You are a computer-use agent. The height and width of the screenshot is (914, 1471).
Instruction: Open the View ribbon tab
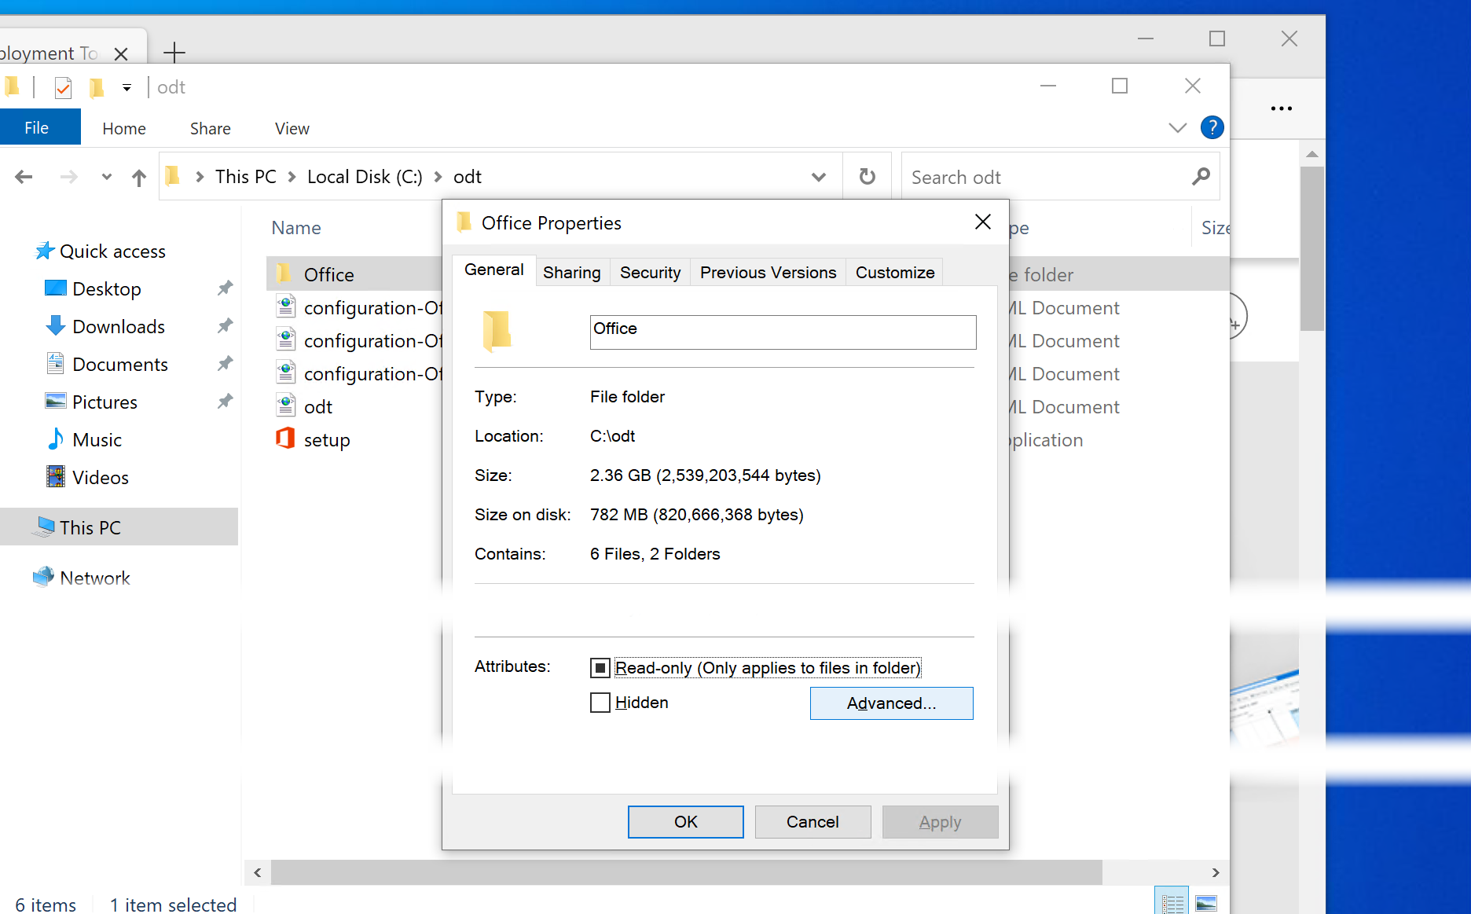[x=292, y=128]
